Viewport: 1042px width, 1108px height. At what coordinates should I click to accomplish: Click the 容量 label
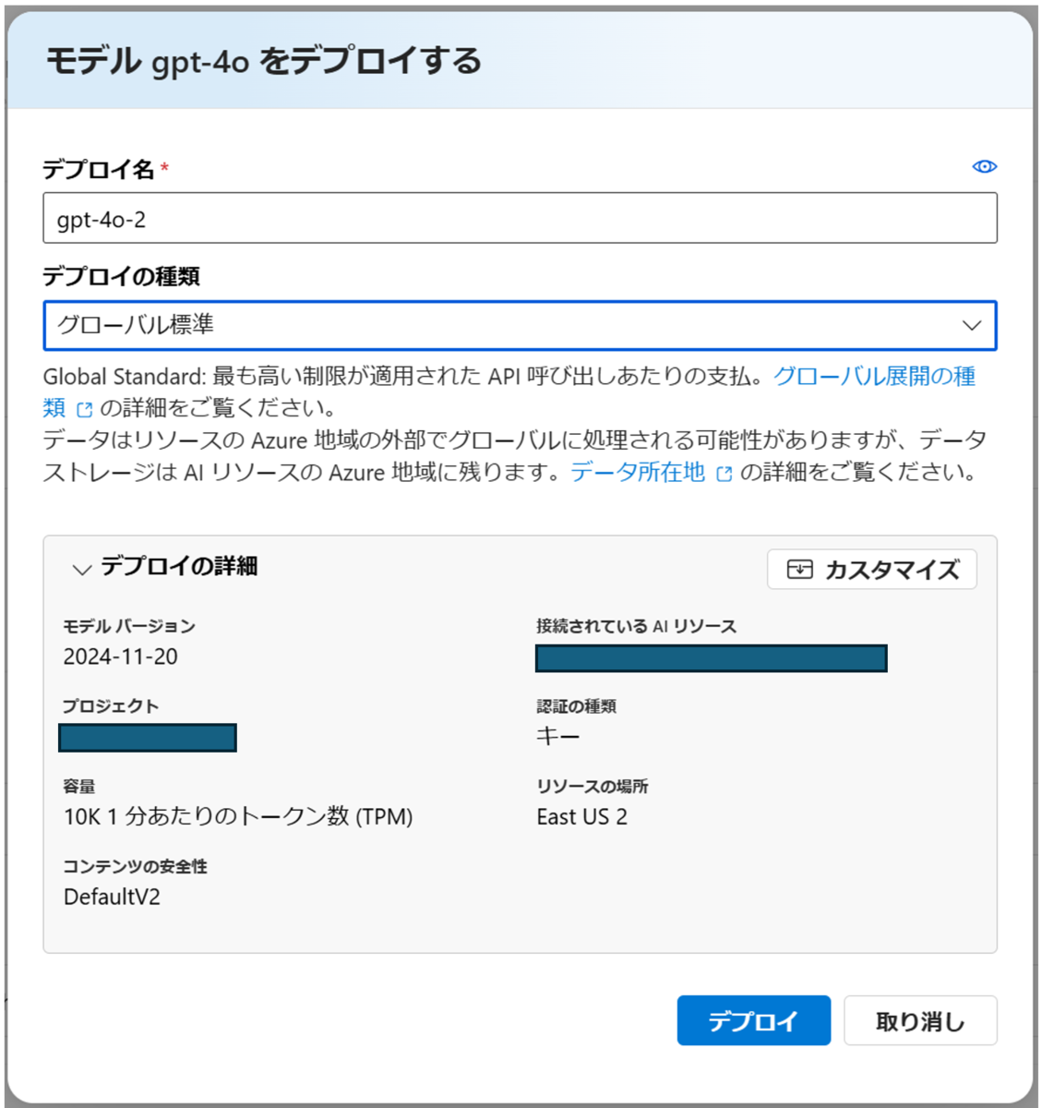pyautogui.click(x=79, y=786)
